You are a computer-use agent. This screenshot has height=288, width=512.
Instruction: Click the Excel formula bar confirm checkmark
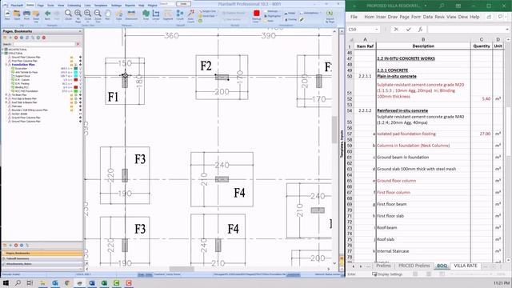(x=408, y=30)
